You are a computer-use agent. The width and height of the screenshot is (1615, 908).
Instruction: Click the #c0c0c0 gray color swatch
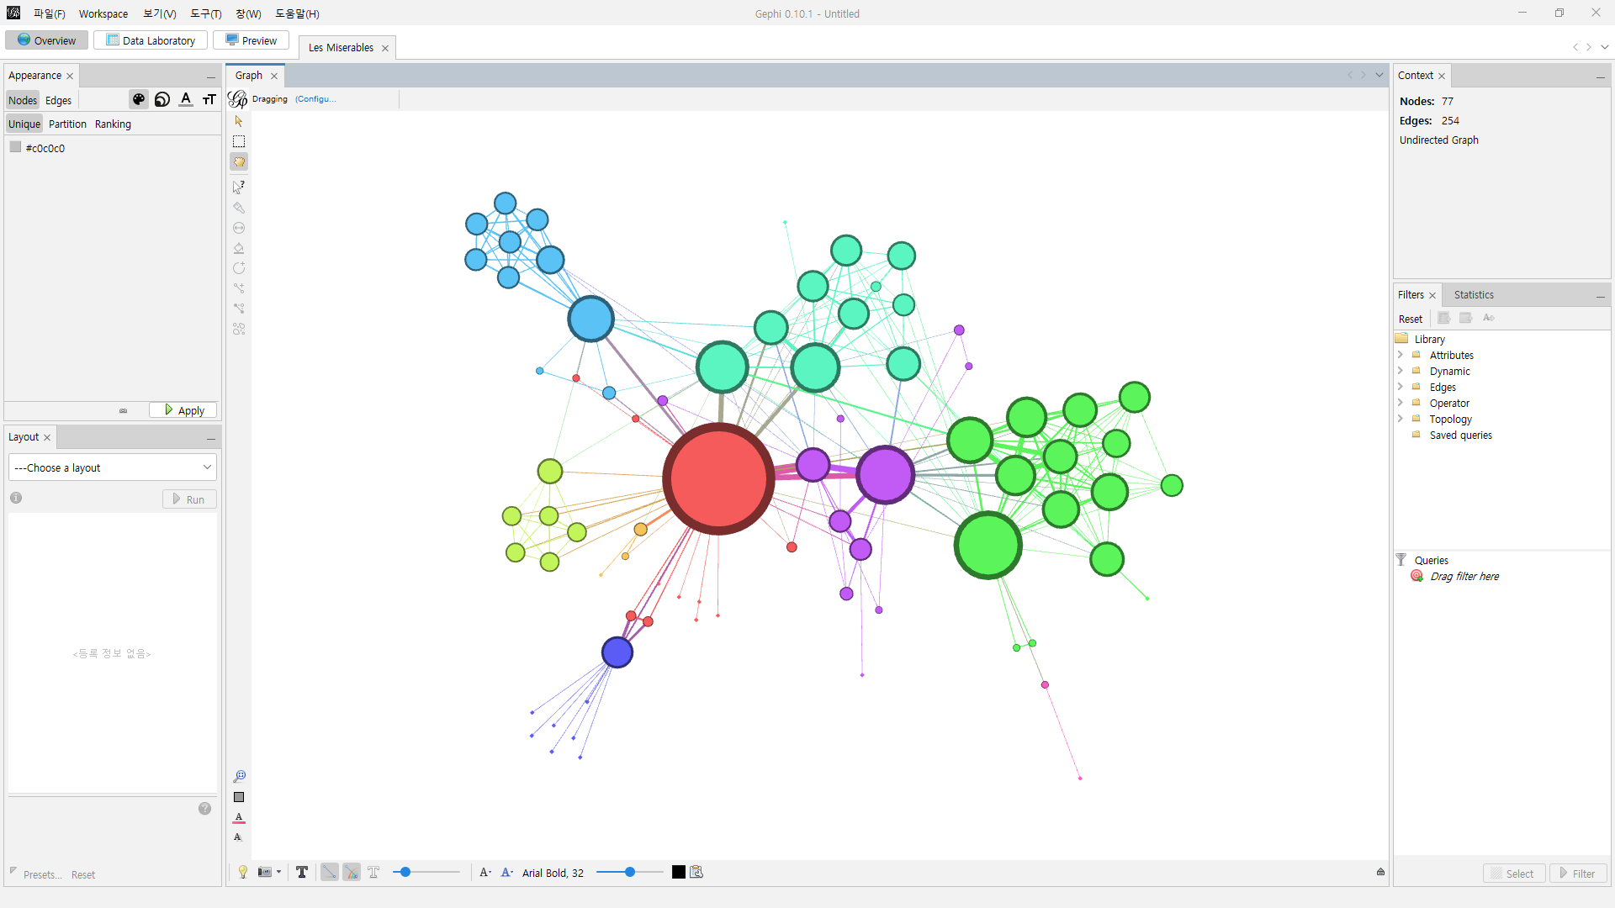15,147
